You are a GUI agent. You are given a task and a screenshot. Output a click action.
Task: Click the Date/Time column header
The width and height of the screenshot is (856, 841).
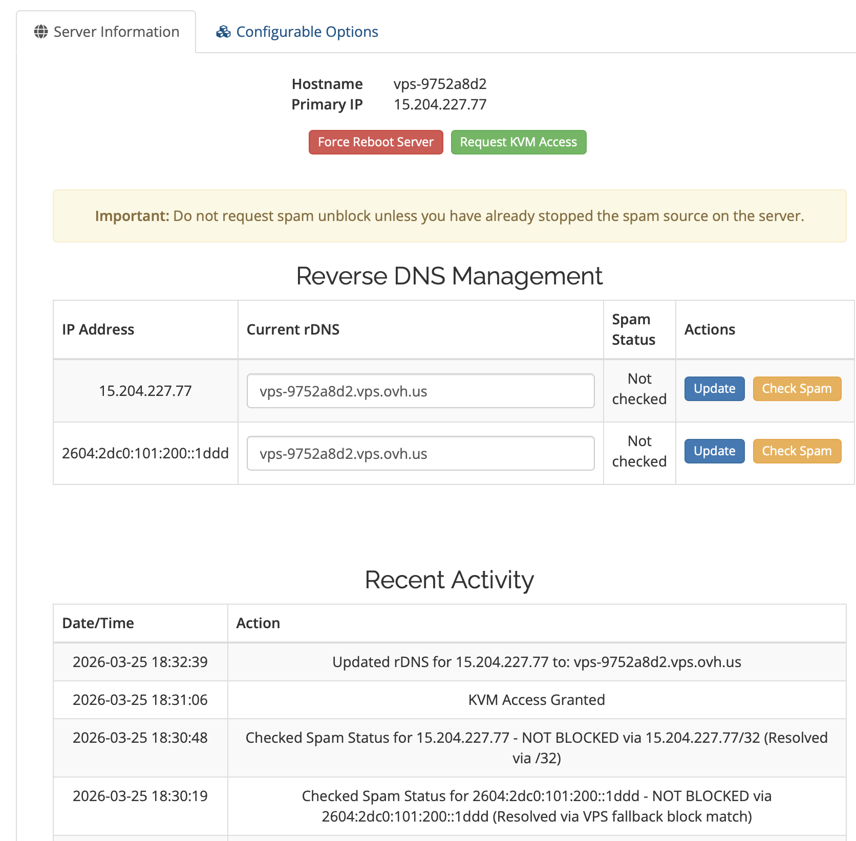98,623
